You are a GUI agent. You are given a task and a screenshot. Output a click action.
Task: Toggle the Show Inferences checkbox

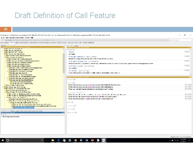(x=182, y=137)
